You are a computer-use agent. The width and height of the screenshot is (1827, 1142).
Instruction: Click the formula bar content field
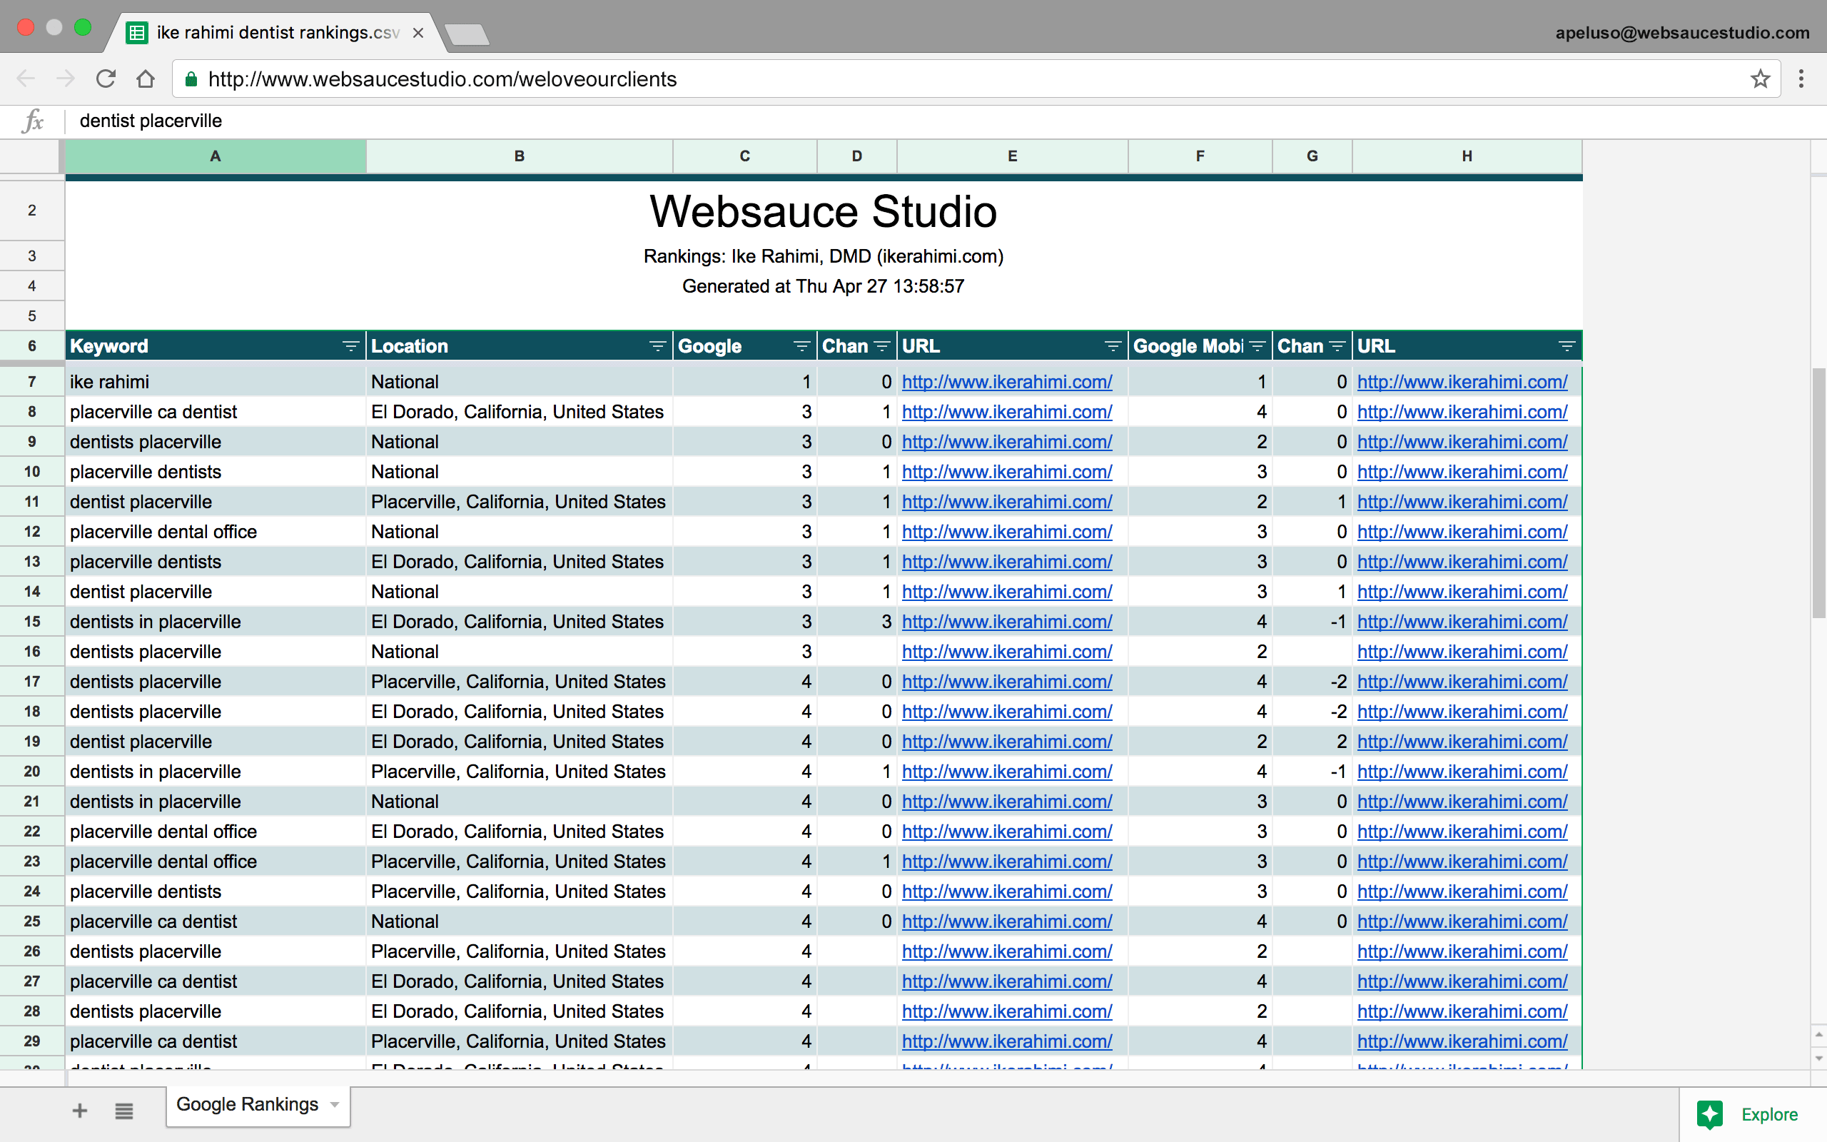click(x=943, y=121)
